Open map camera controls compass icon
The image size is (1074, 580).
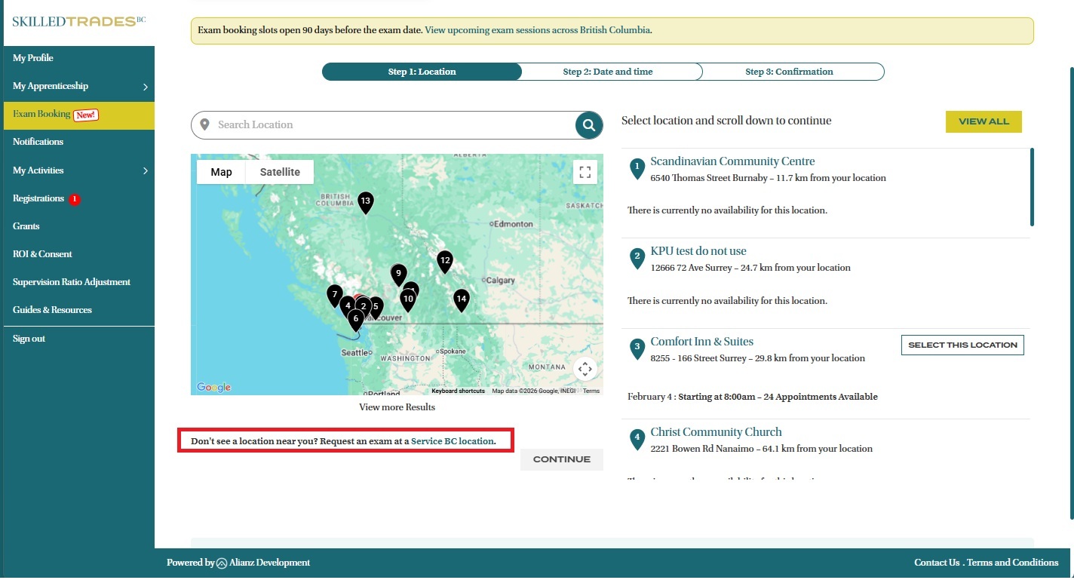[585, 369]
